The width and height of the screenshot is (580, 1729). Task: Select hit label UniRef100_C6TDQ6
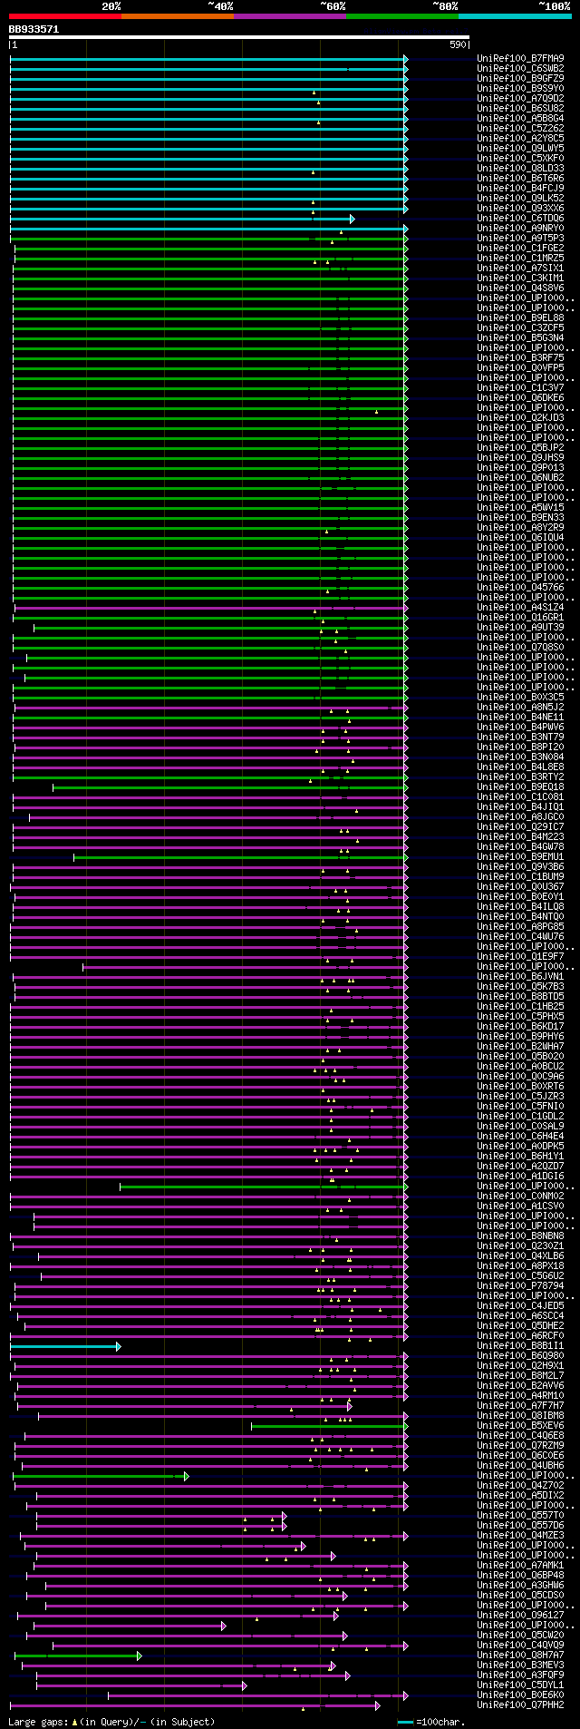(520, 219)
